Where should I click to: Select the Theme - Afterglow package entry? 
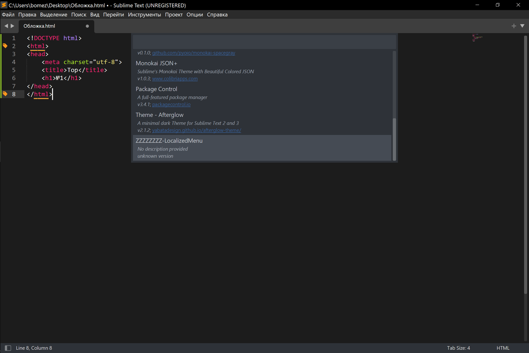262,123
